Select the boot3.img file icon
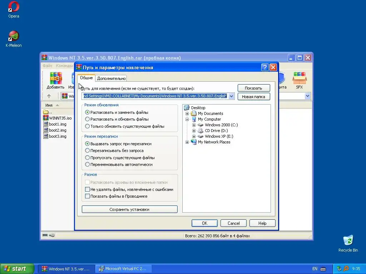The image size is (366, 274). (x=46, y=136)
